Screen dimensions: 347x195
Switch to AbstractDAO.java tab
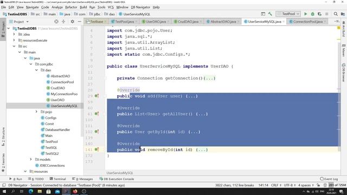[x=223, y=22]
